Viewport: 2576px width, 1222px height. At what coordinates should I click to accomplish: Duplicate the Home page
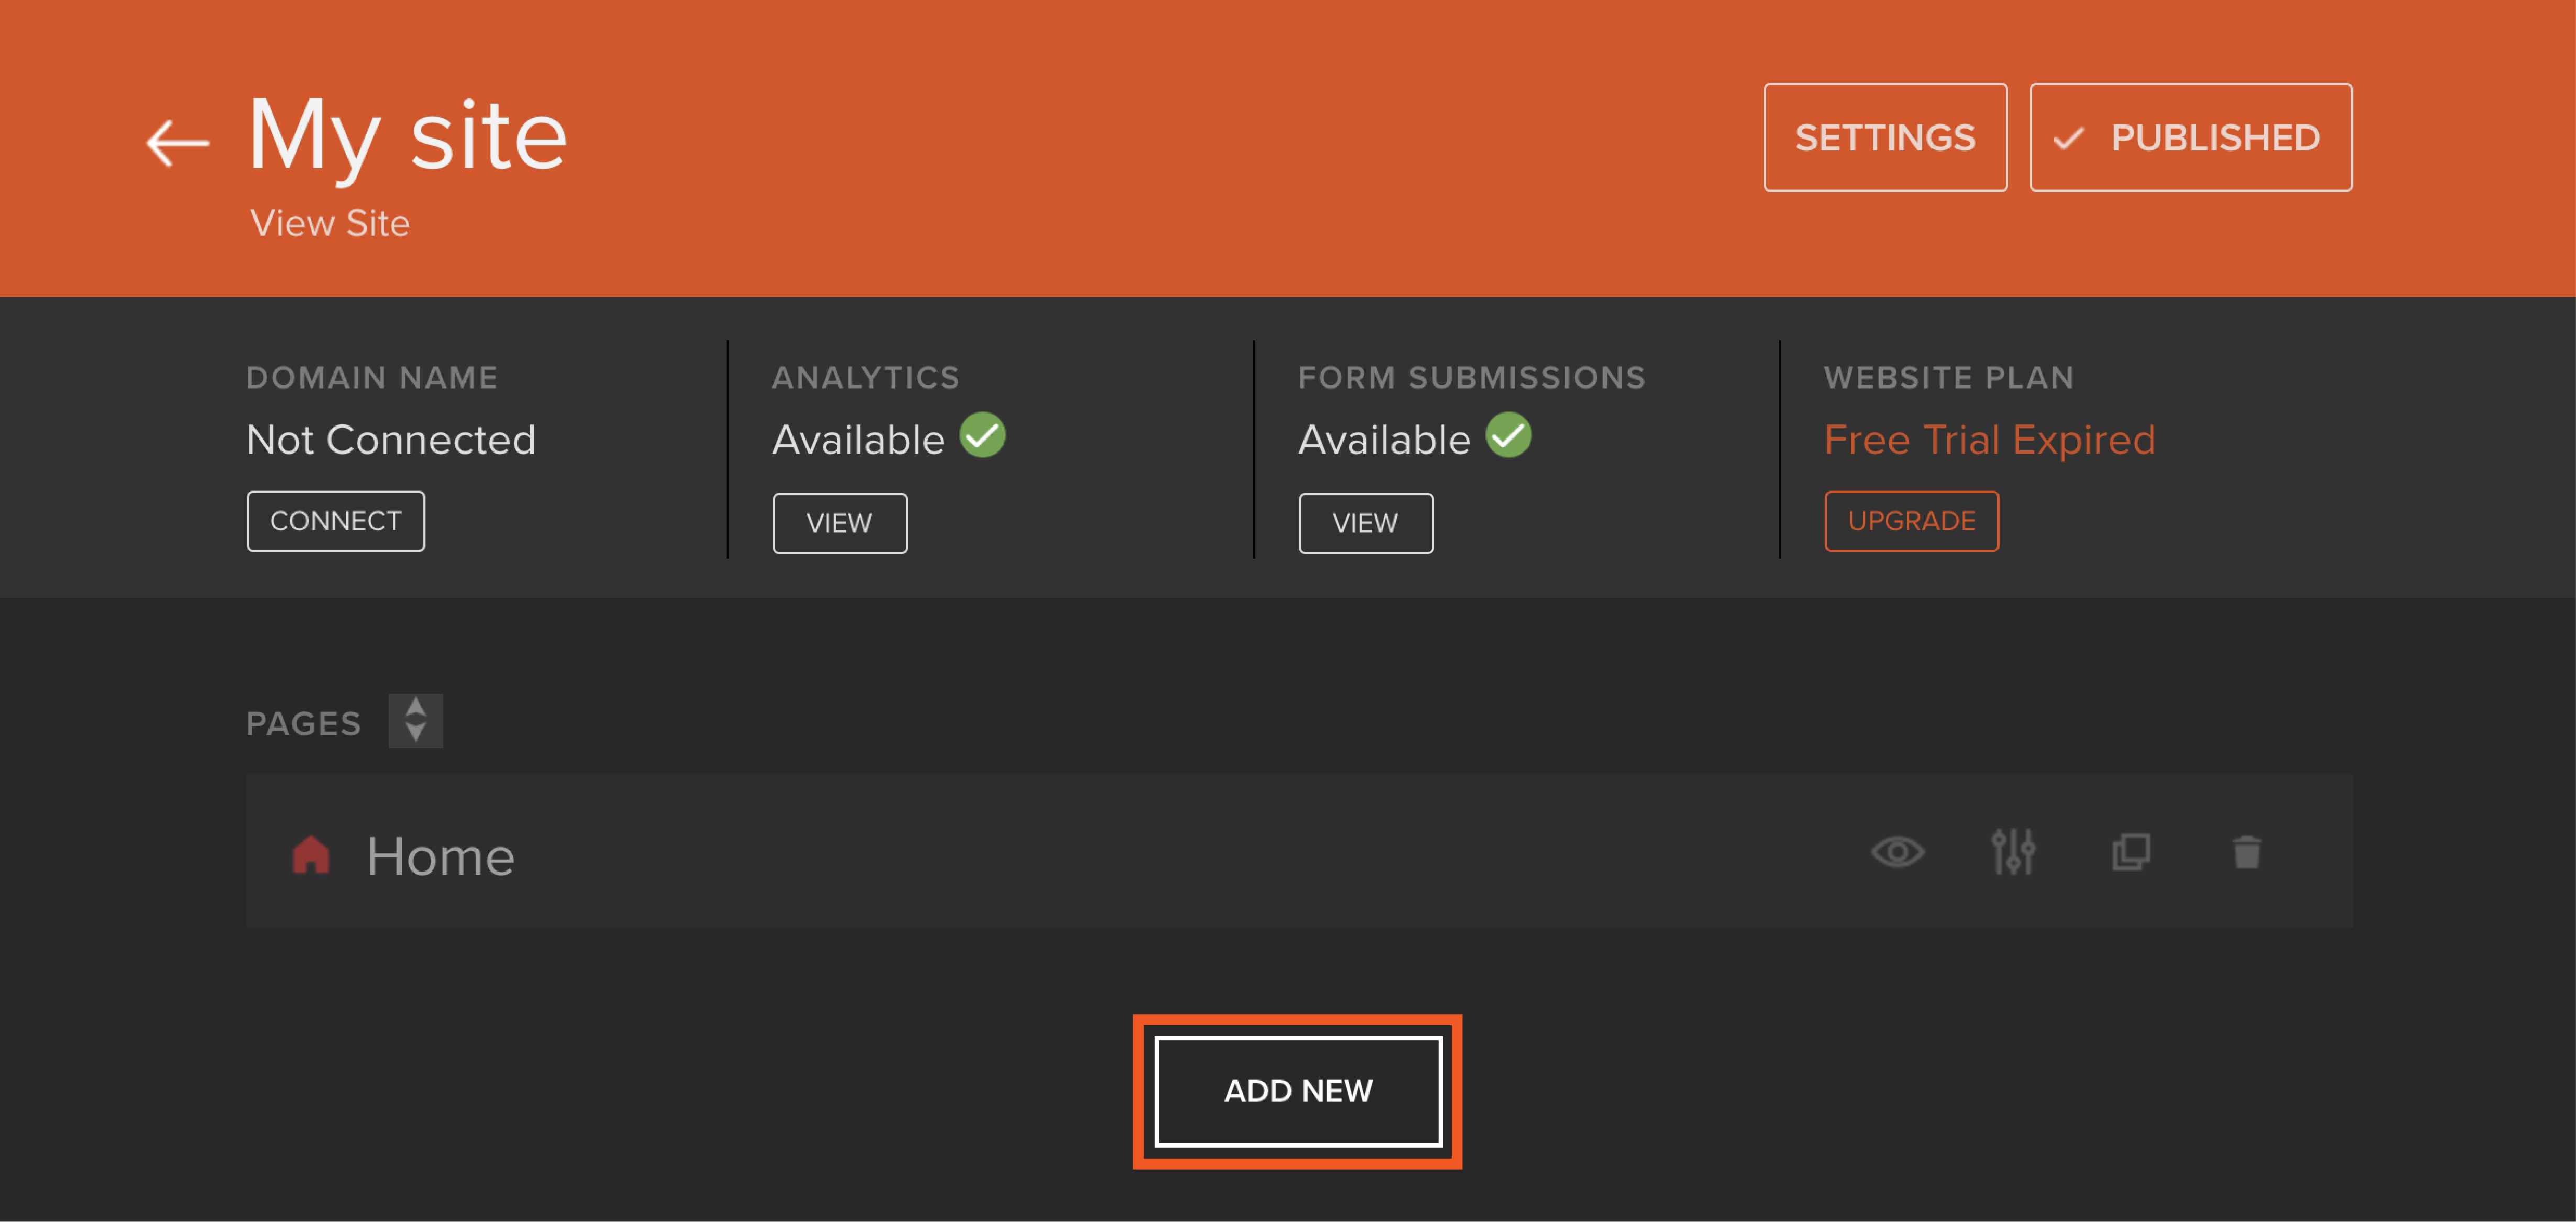(x=2130, y=852)
